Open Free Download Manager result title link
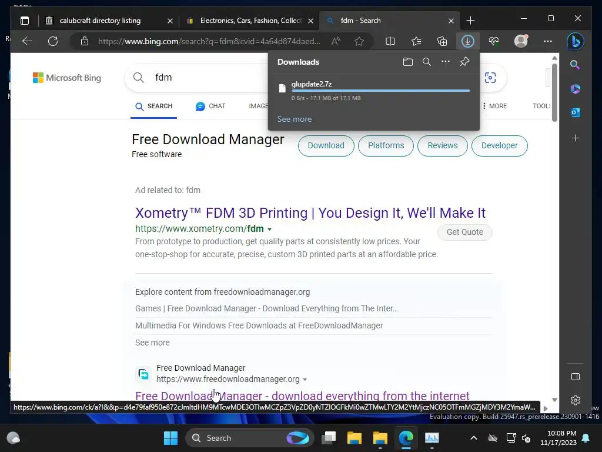 click(302, 396)
